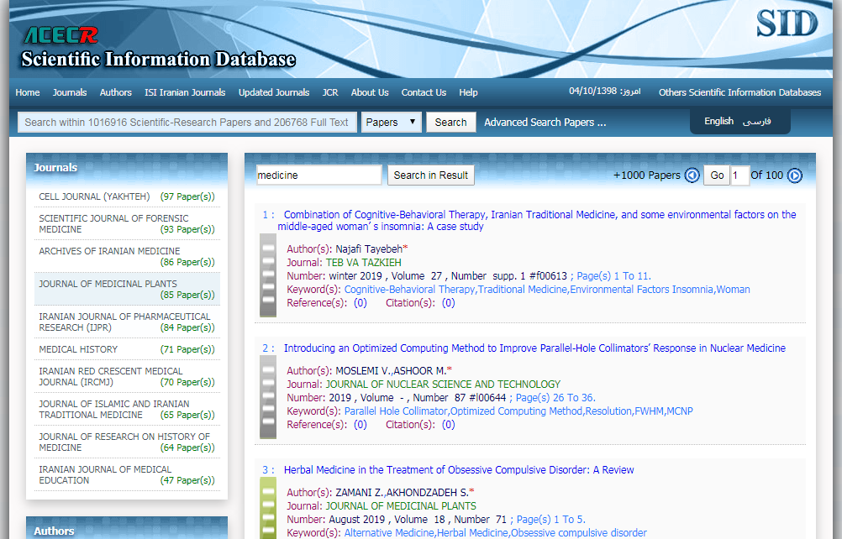The image size is (842, 539).
Task: Open Advanced Search Papers link
Action: tap(545, 122)
